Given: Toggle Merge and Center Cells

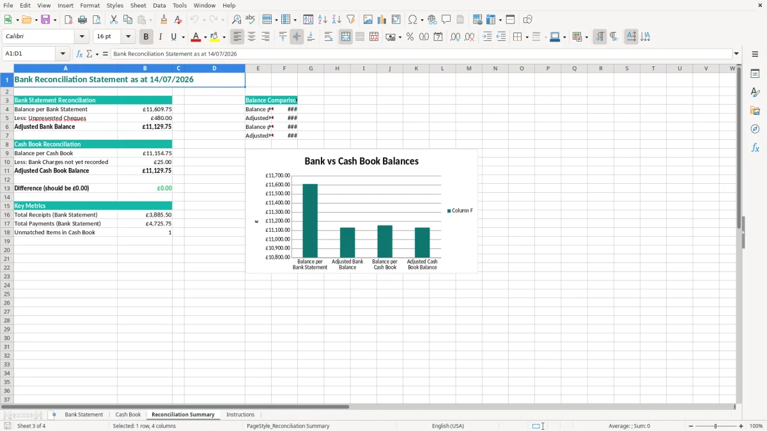Looking at the screenshot, I should coord(346,37).
